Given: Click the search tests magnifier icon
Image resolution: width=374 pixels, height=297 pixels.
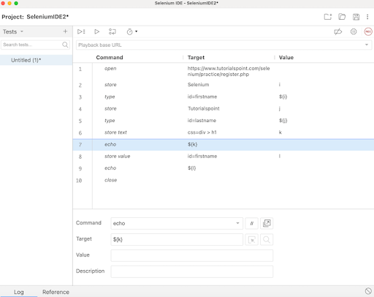Looking at the screenshot, I should (65, 45).
